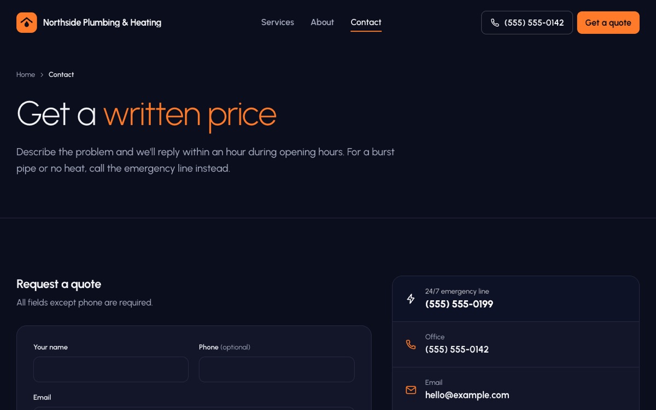656x410 pixels.
Task: Open the Services menu item
Action: pyautogui.click(x=277, y=22)
